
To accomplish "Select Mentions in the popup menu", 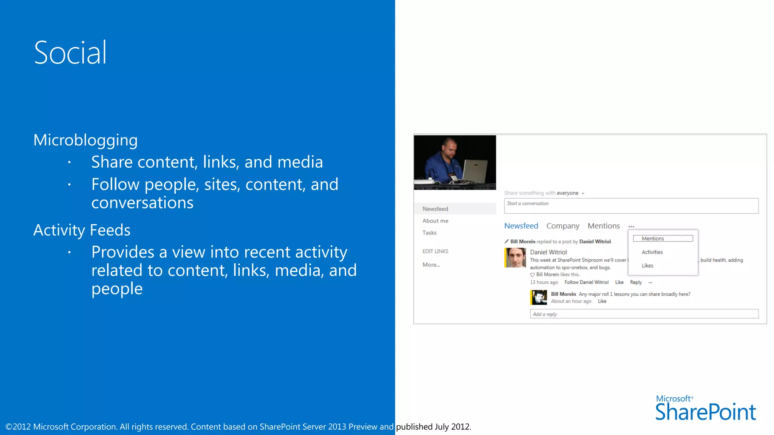I will tap(663, 239).
